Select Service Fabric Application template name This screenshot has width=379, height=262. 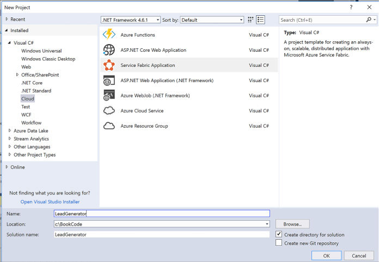coord(148,65)
